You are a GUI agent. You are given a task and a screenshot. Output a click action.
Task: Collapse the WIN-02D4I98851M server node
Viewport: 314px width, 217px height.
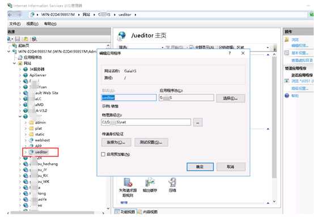[9, 52]
